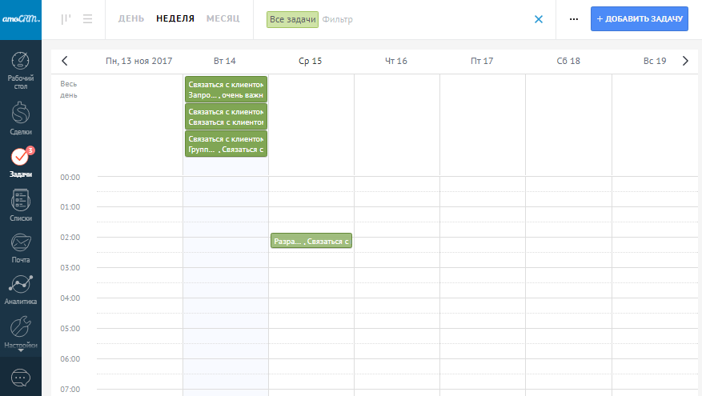Go to previous week
Image resolution: width=702 pixels, height=396 pixels.
[65, 61]
